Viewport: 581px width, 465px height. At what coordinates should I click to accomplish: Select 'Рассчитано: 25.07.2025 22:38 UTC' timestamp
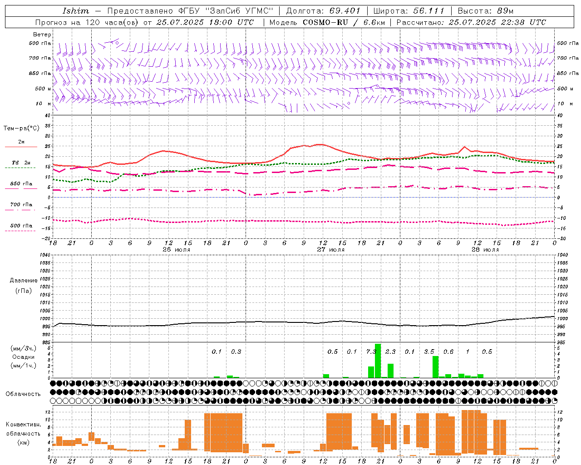471,22
